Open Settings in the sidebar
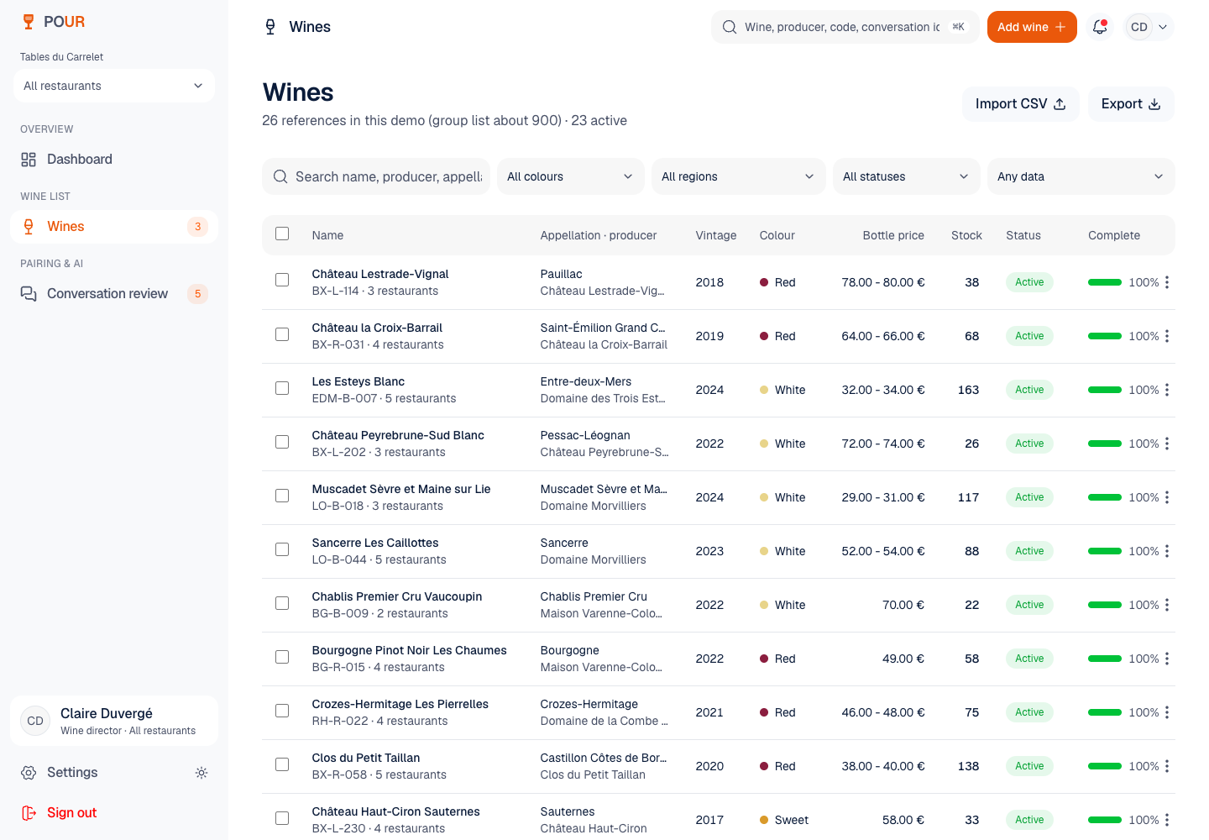The height and width of the screenshot is (840, 1209). tap(99, 773)
